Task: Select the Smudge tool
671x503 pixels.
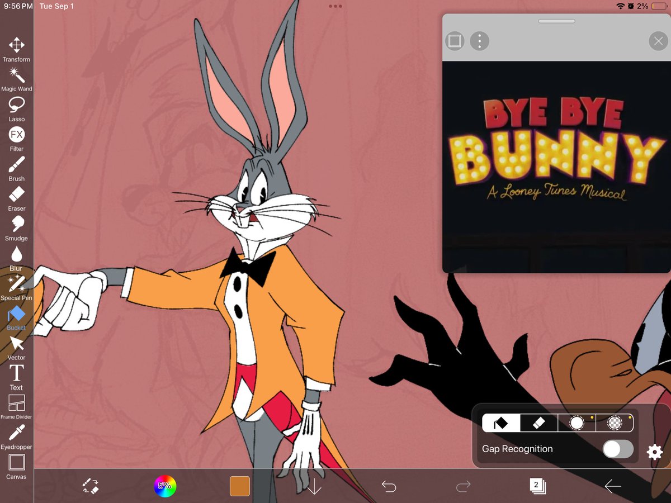Action: (16, 228)
